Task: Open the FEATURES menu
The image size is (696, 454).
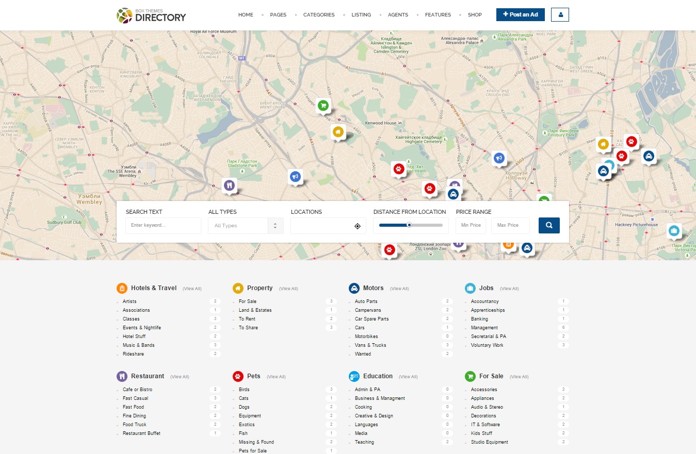Action: tap(438, 15)
